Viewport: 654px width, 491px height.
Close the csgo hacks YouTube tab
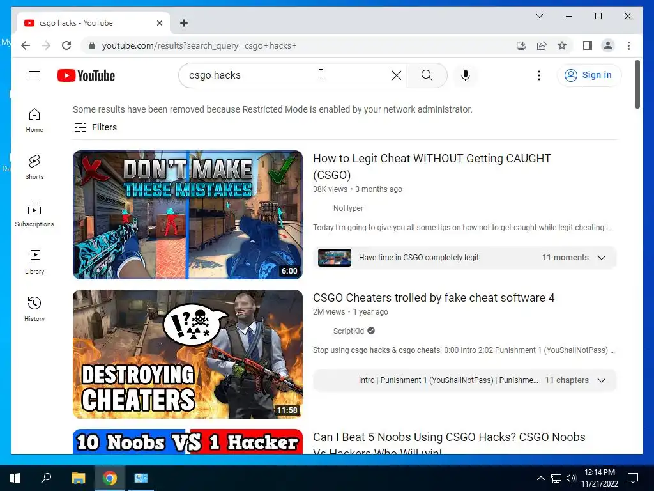pyautogui.click(x=159, y=23)
